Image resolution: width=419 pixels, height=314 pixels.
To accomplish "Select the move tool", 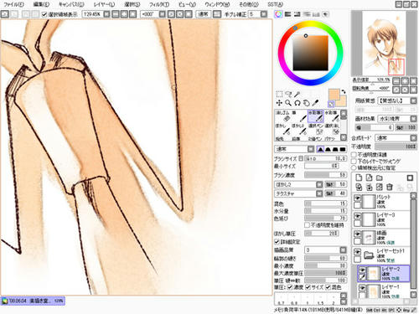I will [279, 103].
